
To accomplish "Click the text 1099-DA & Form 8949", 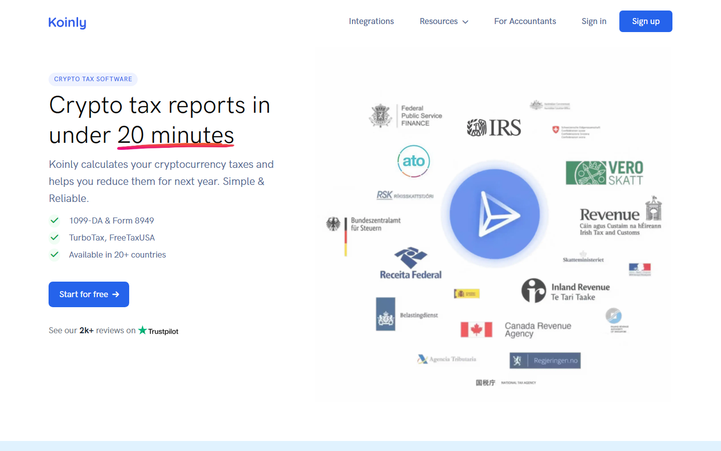I will tap(112, 220).
